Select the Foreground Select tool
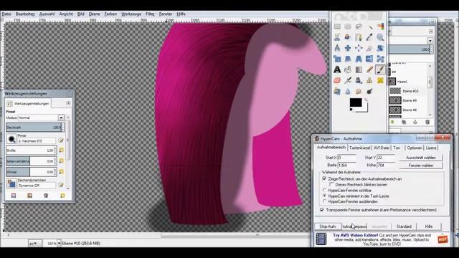 pyautogui.click(x=348, y=37)
